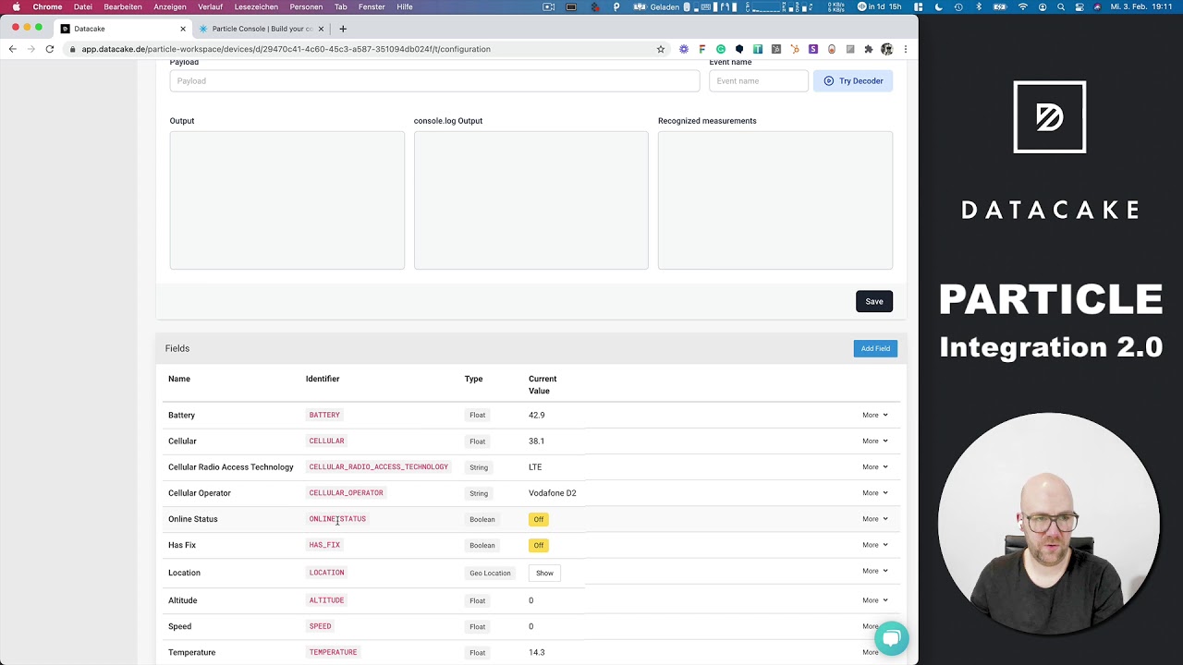The image size is (1183, 665).
Task: Show the Location field value
Action: coord(544,573)
